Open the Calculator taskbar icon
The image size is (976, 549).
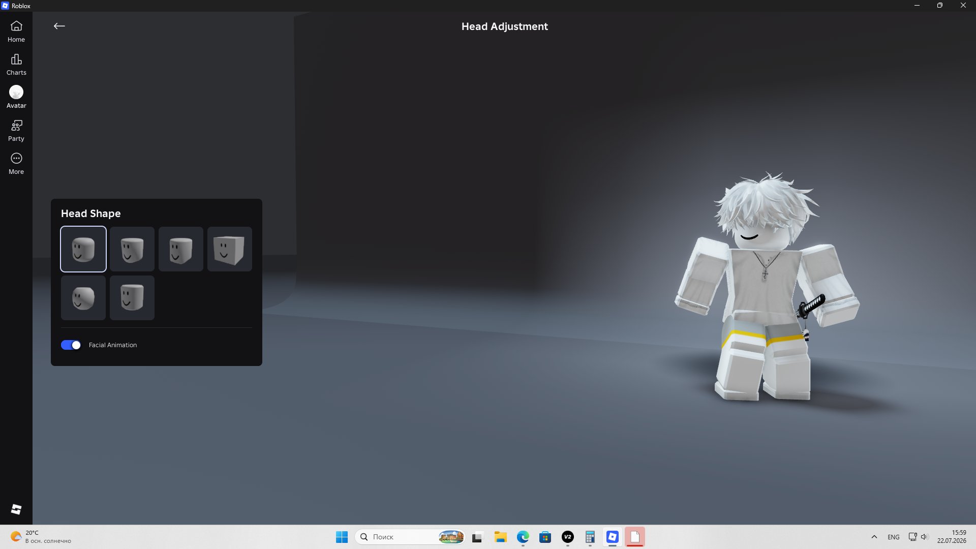[590, 537]
